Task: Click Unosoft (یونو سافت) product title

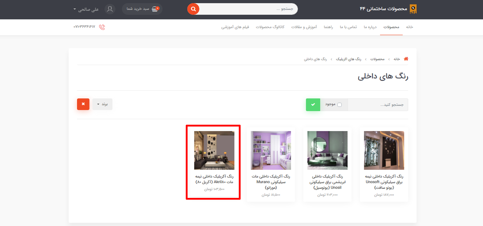Action: click(384, 182)
